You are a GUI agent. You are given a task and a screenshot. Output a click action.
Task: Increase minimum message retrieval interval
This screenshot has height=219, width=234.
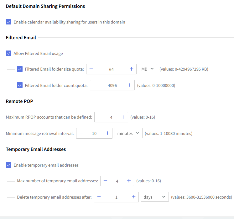[x=107, y=133]
